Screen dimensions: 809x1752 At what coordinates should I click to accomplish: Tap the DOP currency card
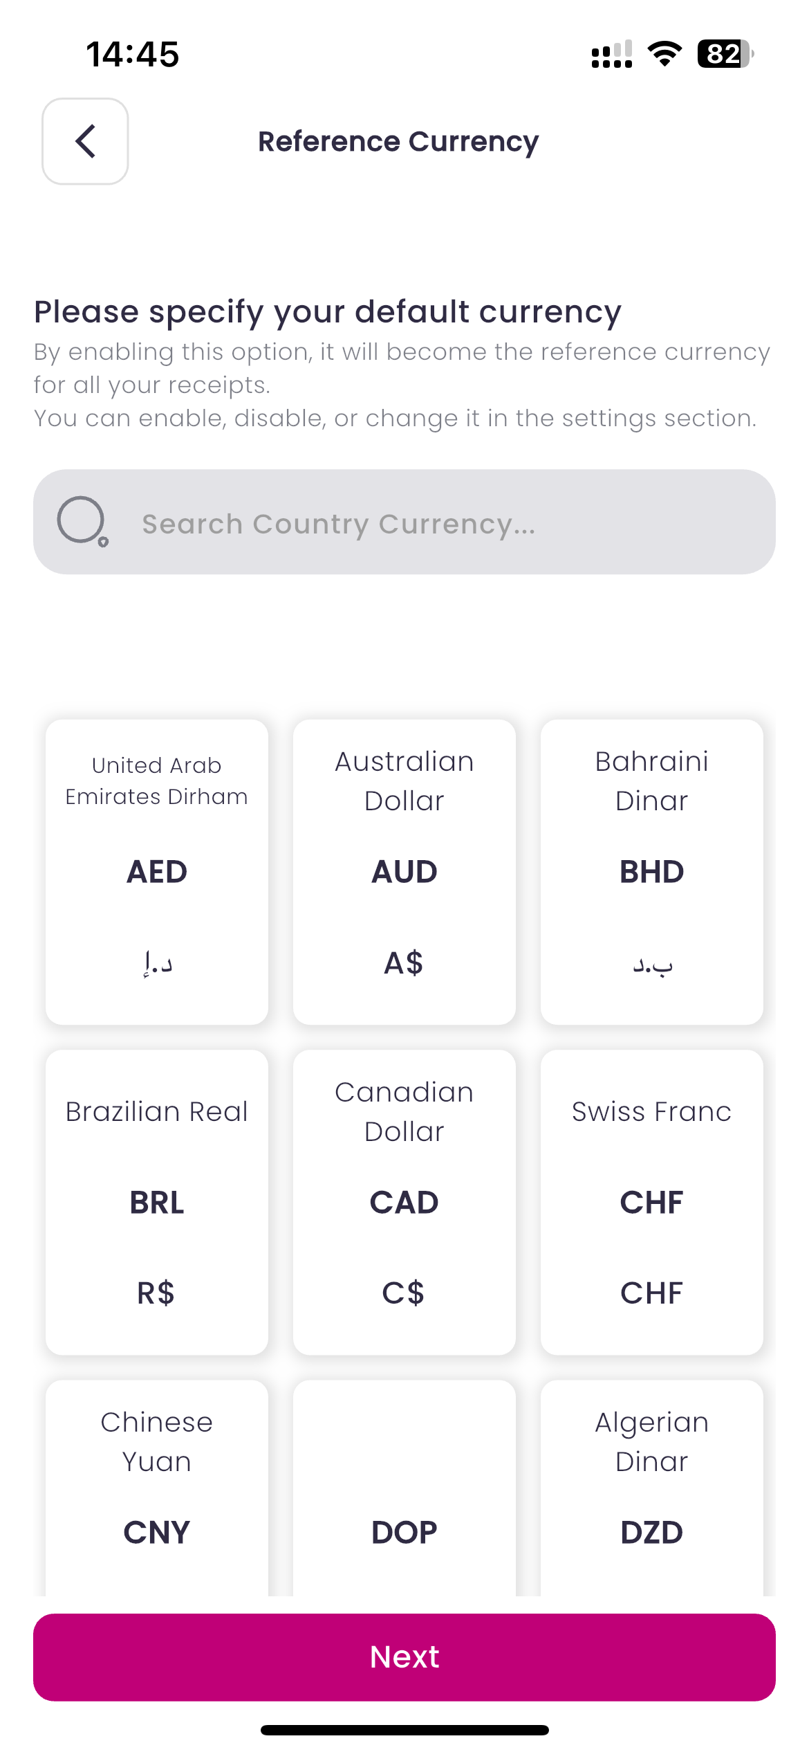(404, 1488)
